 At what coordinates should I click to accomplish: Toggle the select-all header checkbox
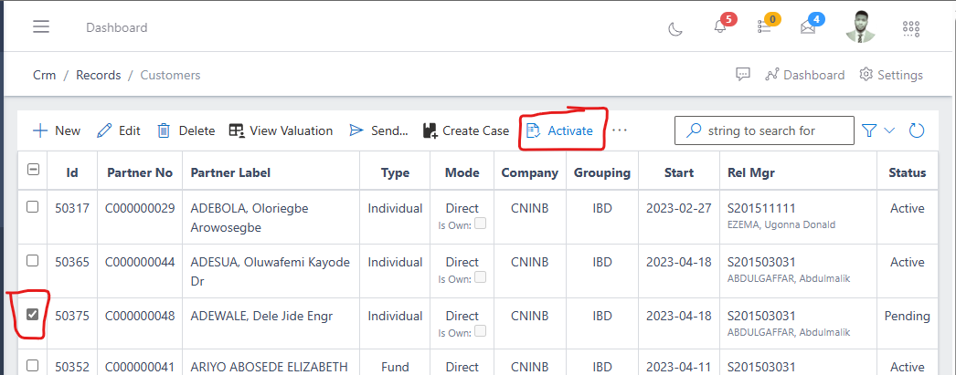click(x=34, y=171)
